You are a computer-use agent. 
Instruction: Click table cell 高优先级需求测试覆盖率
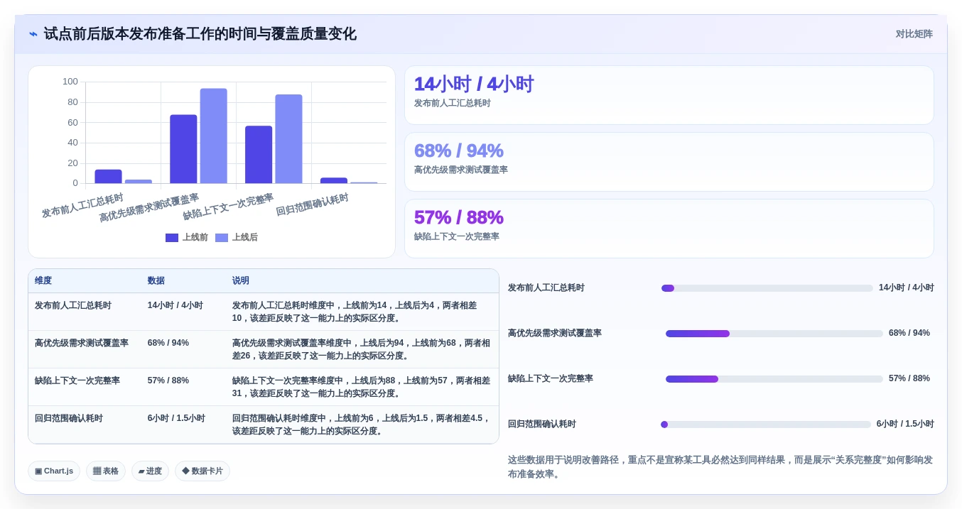82,343
